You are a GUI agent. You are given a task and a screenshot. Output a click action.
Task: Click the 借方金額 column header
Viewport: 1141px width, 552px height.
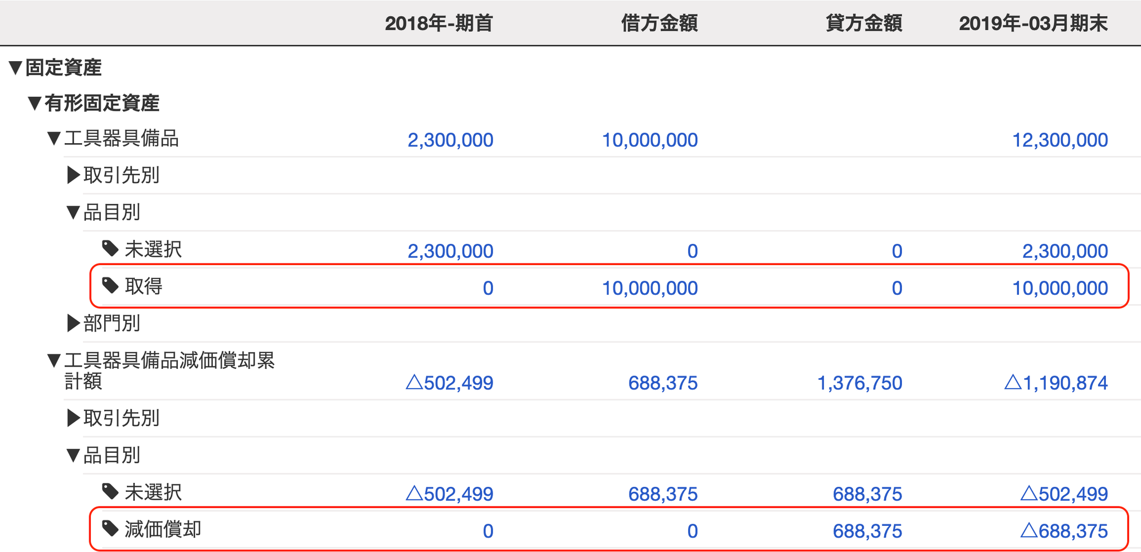(659, 23)
